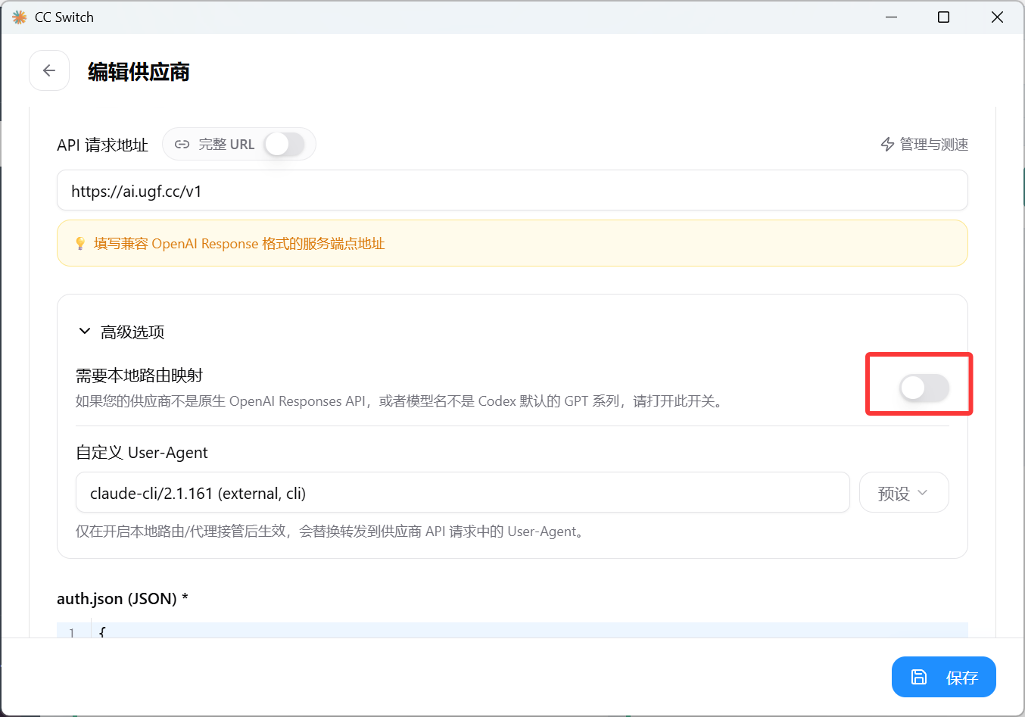Click the 需要本地路由映射 label
The width and height of the screenshot is (1025, 717).
(139, 376)
